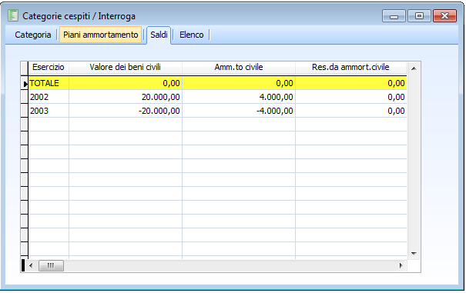466x293 pixels.
Task: Click 2003 row Res.da ammort.civile 0,00
Action: [x=350, y=111]
